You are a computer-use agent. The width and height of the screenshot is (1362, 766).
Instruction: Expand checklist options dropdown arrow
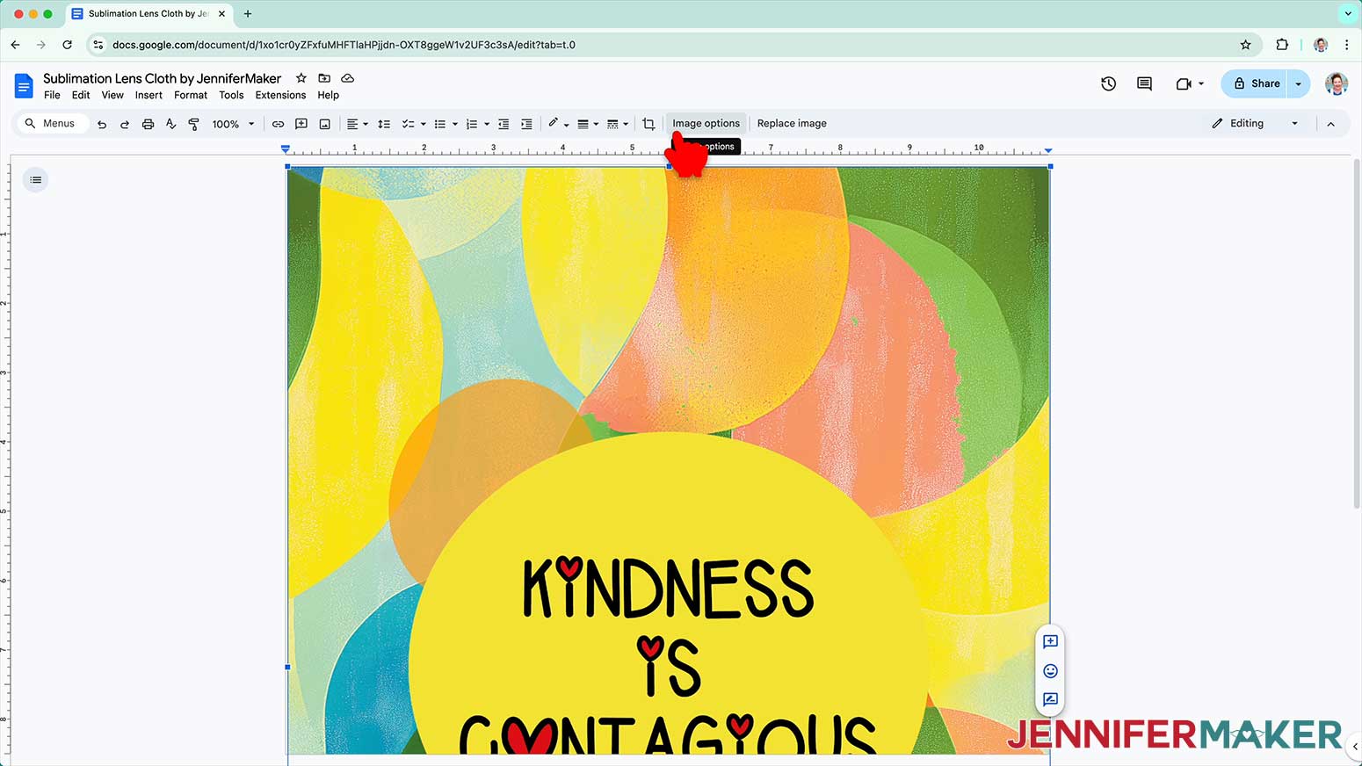(423, 124)
